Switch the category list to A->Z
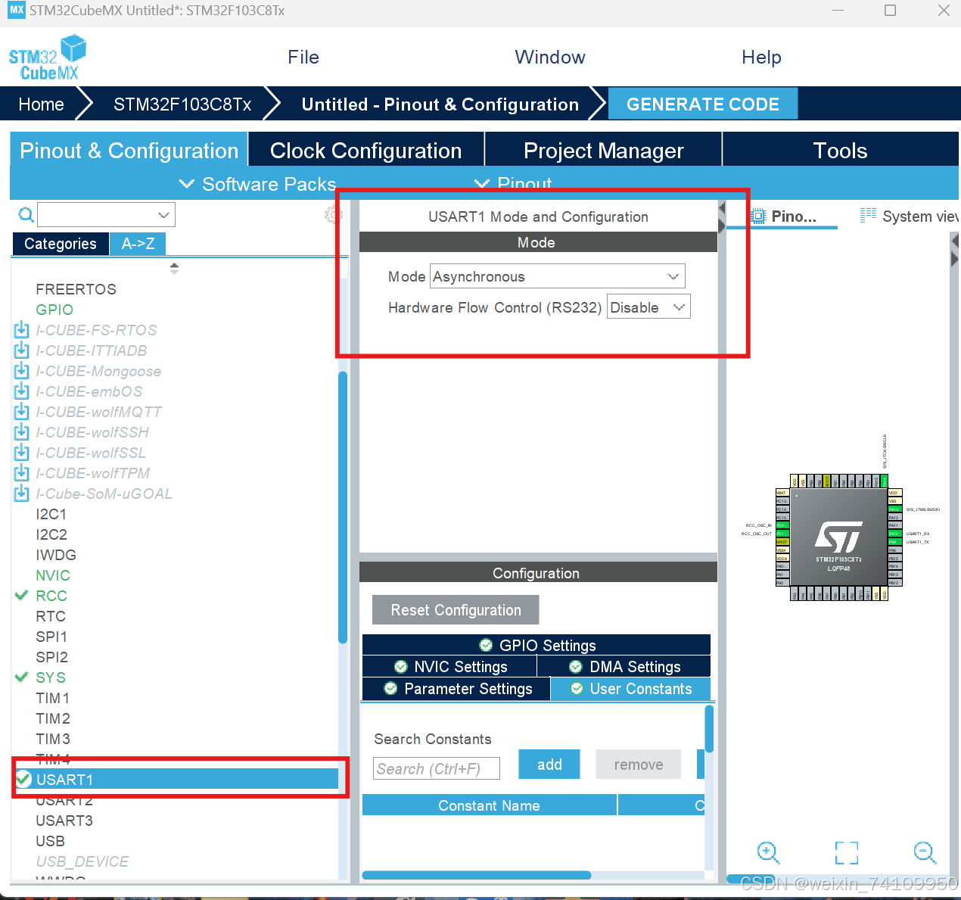The width and height of the screenshot is (961, 900). click(x=138, y=244)
